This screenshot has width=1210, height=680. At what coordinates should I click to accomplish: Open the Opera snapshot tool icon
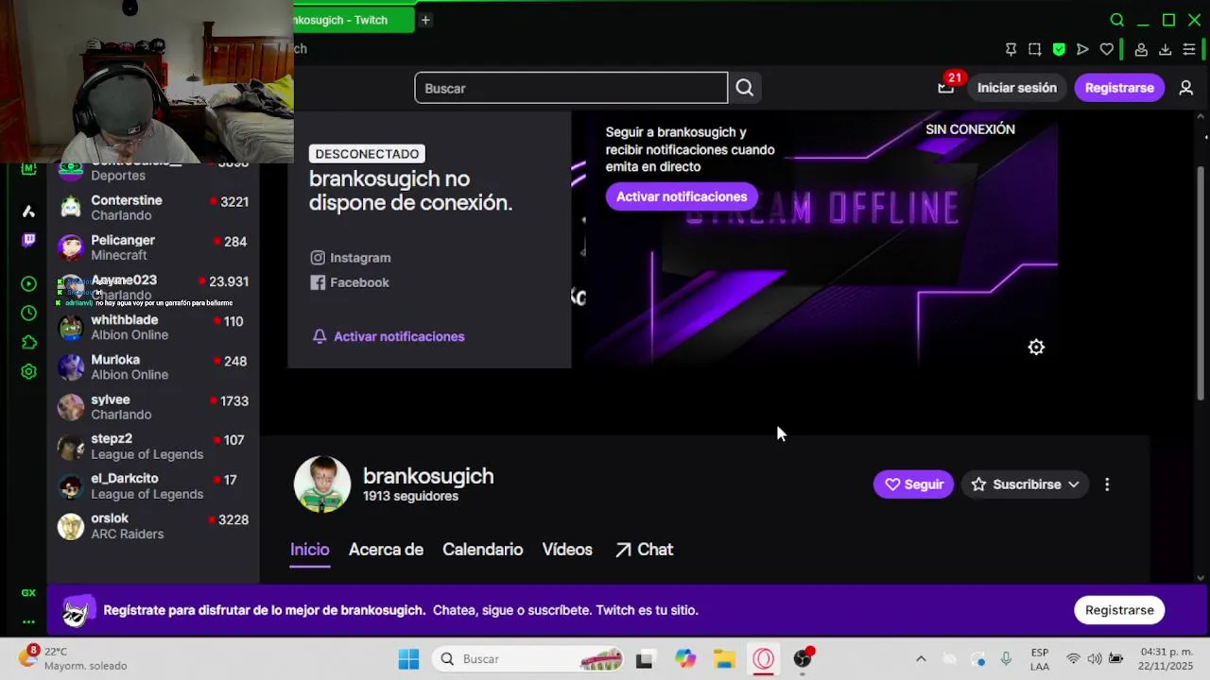(x=1034, y=49)
